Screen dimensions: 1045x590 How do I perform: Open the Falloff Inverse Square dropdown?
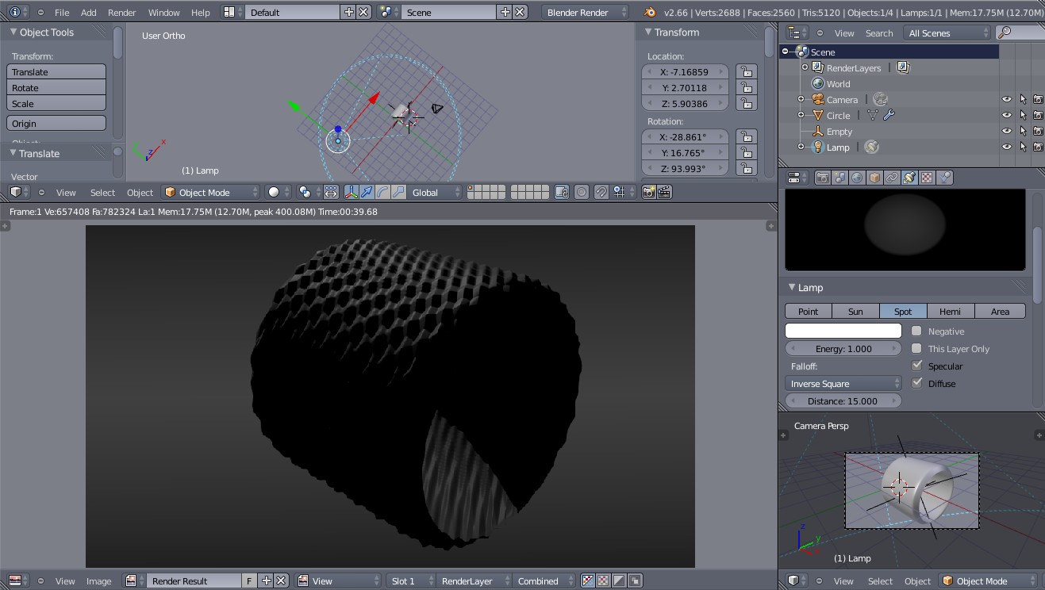(843, 384)
